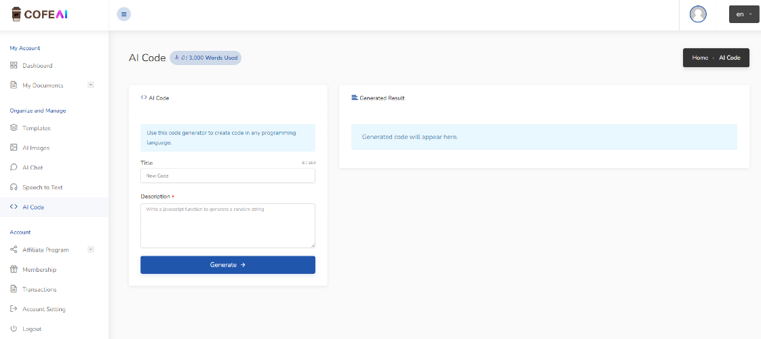Toggle the sidebar hamburger menu button
The width and height of the screenshot is (761, 339).
123,14
